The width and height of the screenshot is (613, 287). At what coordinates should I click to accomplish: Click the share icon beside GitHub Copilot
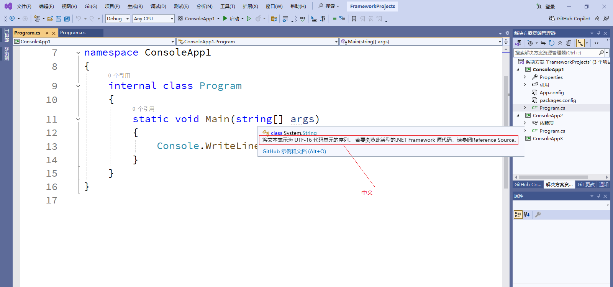pos(597,18)
